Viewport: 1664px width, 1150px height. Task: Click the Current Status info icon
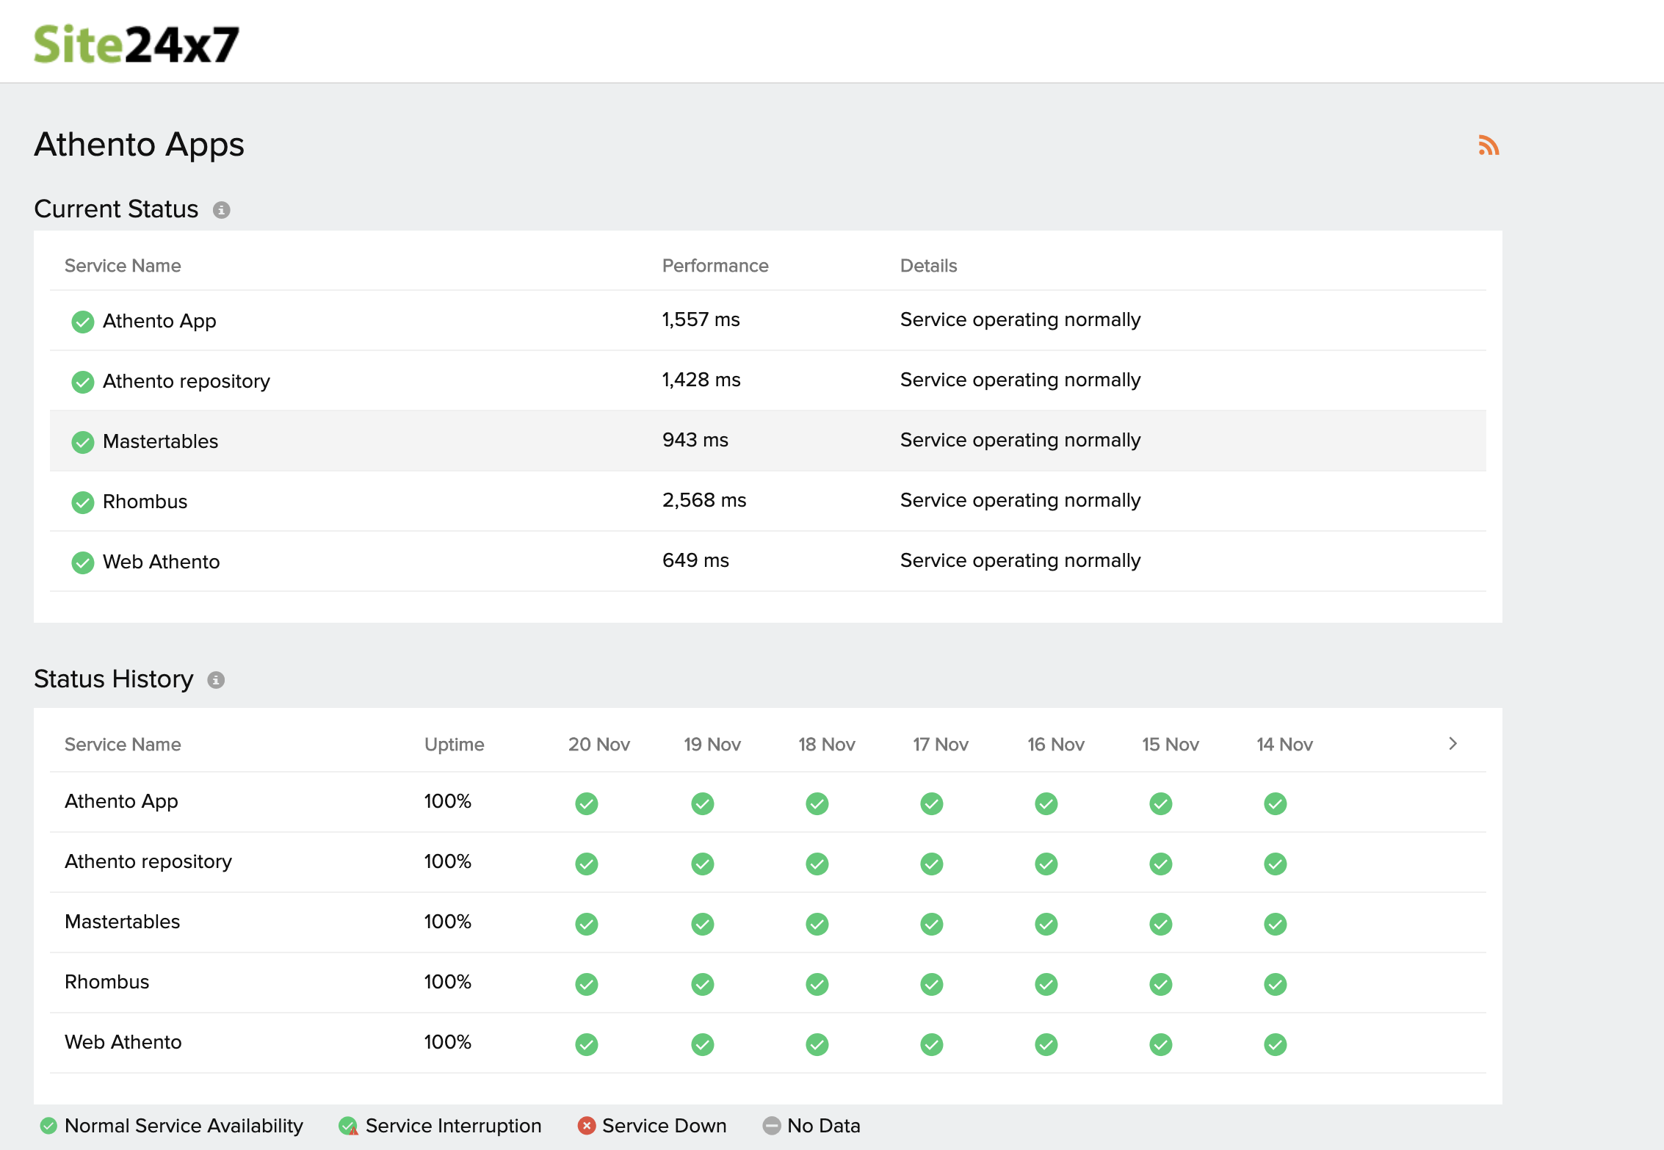click(x=221, y=210)
